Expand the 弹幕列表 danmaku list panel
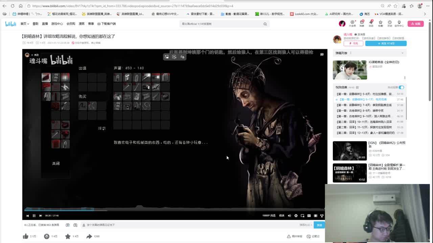 tap(402, 53)
